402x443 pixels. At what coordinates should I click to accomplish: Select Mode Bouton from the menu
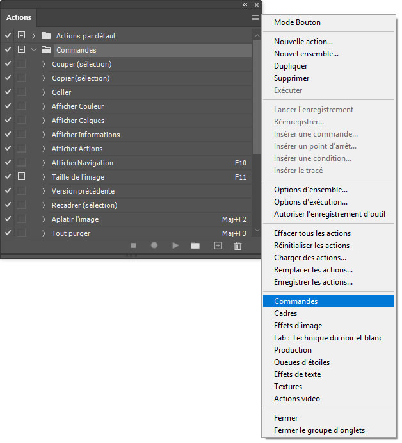point(297,22)
